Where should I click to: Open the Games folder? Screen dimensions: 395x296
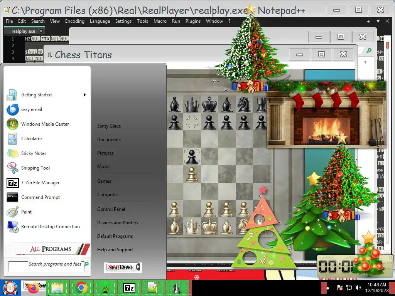click(x=104, y=181)
